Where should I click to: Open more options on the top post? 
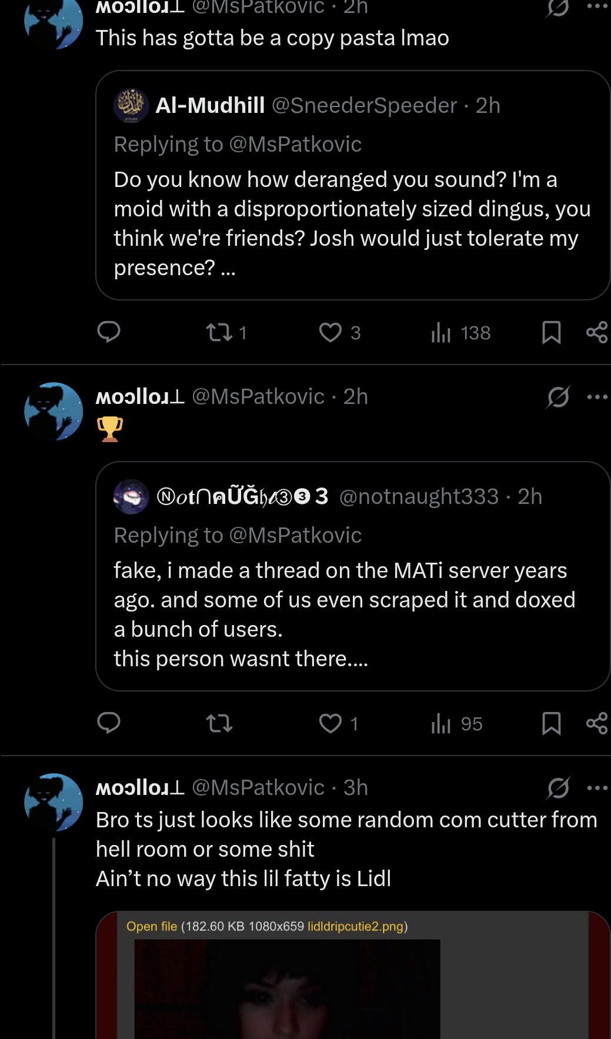coord(597,7)
